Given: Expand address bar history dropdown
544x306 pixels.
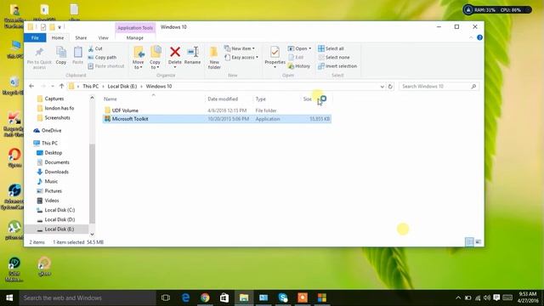Looking at the screenshot, I should tap(382, 87).
